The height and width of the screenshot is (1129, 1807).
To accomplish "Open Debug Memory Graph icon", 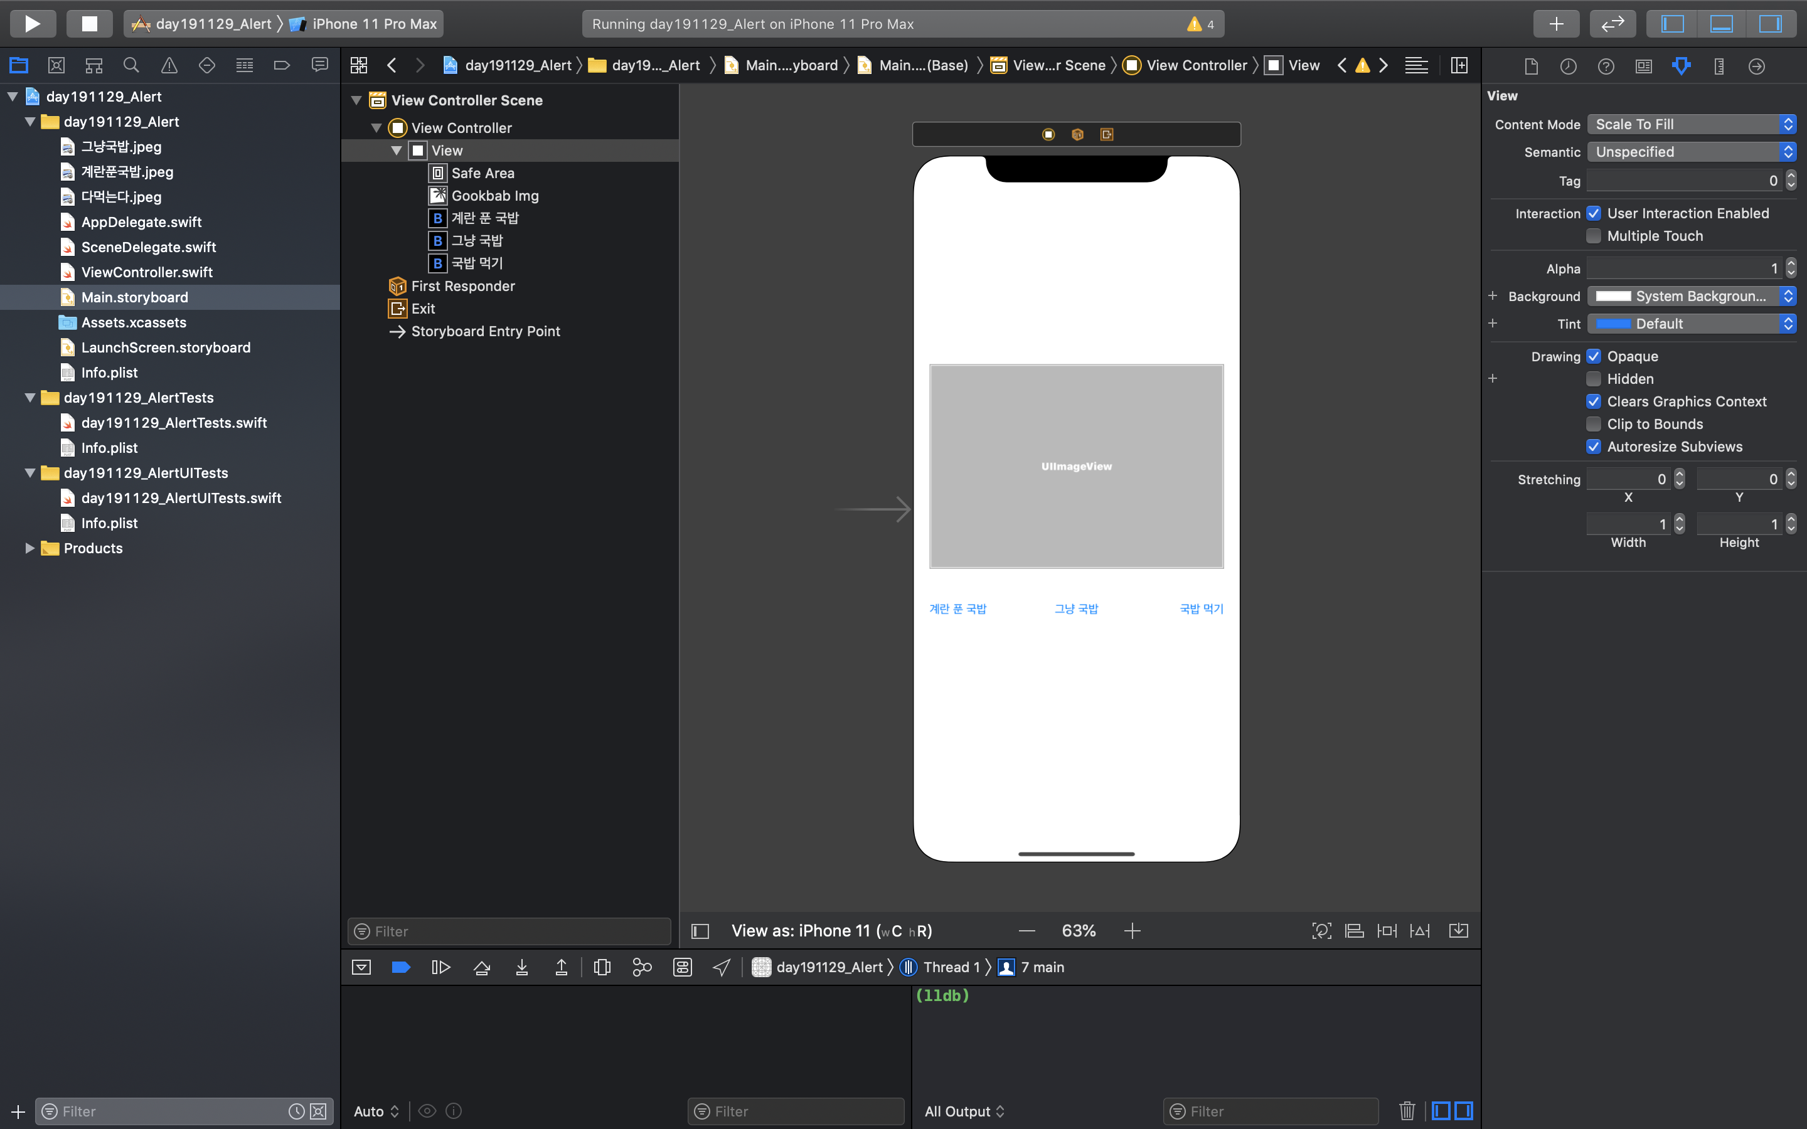I will click(641, 968).
